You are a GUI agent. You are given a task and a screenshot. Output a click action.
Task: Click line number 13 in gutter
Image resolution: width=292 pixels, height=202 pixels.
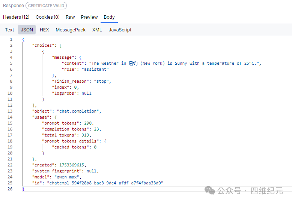(10, 111)
